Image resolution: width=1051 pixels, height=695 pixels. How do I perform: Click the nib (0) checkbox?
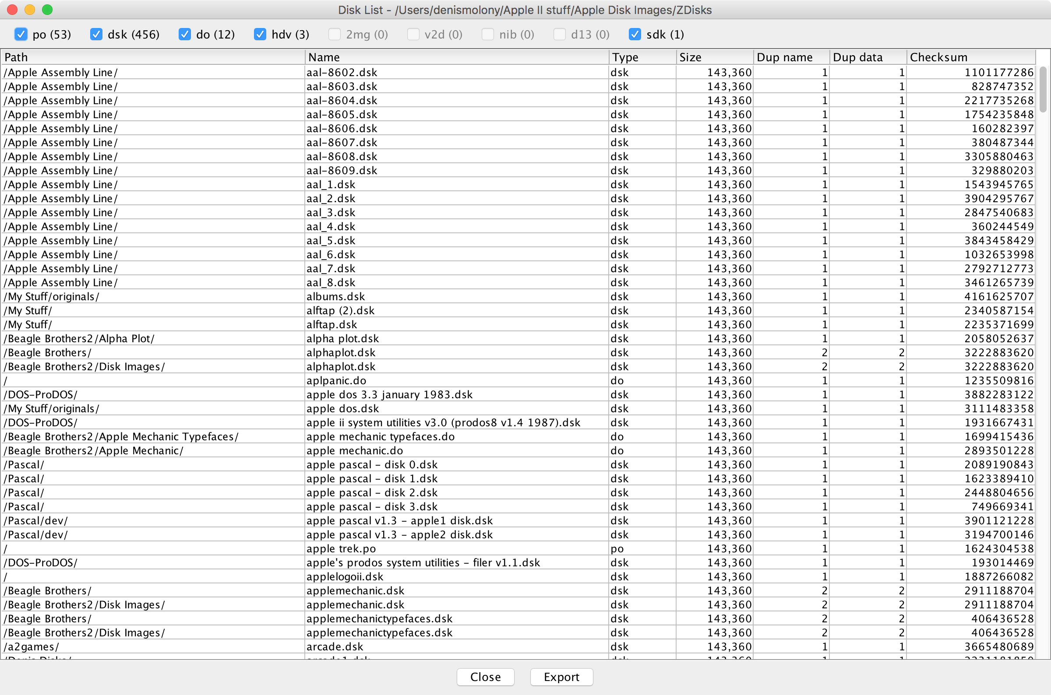tap(488, 34)
